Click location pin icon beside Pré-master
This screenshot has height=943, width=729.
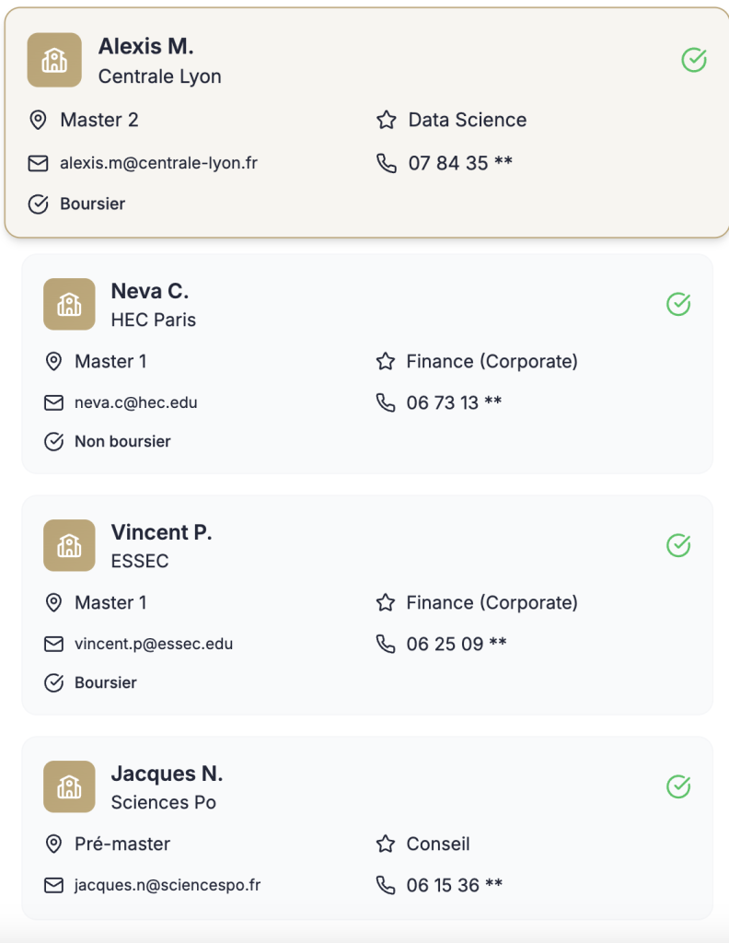coord(54,844)
